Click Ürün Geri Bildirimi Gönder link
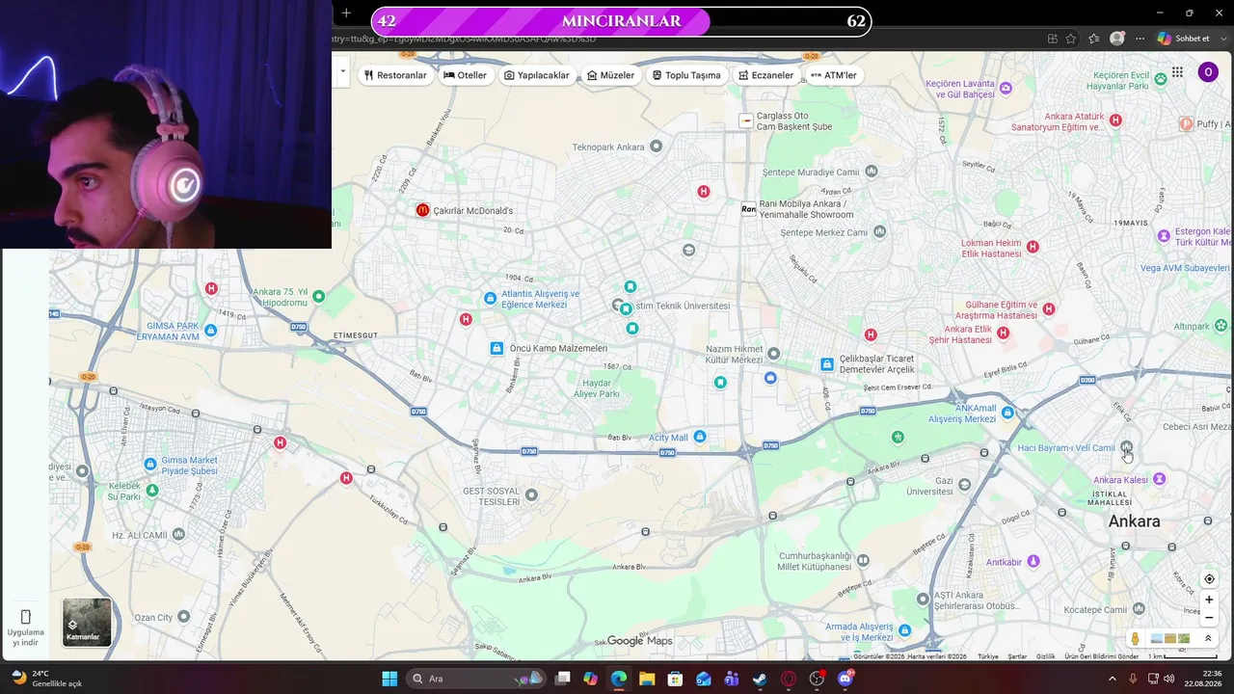 pos(1102,656)
